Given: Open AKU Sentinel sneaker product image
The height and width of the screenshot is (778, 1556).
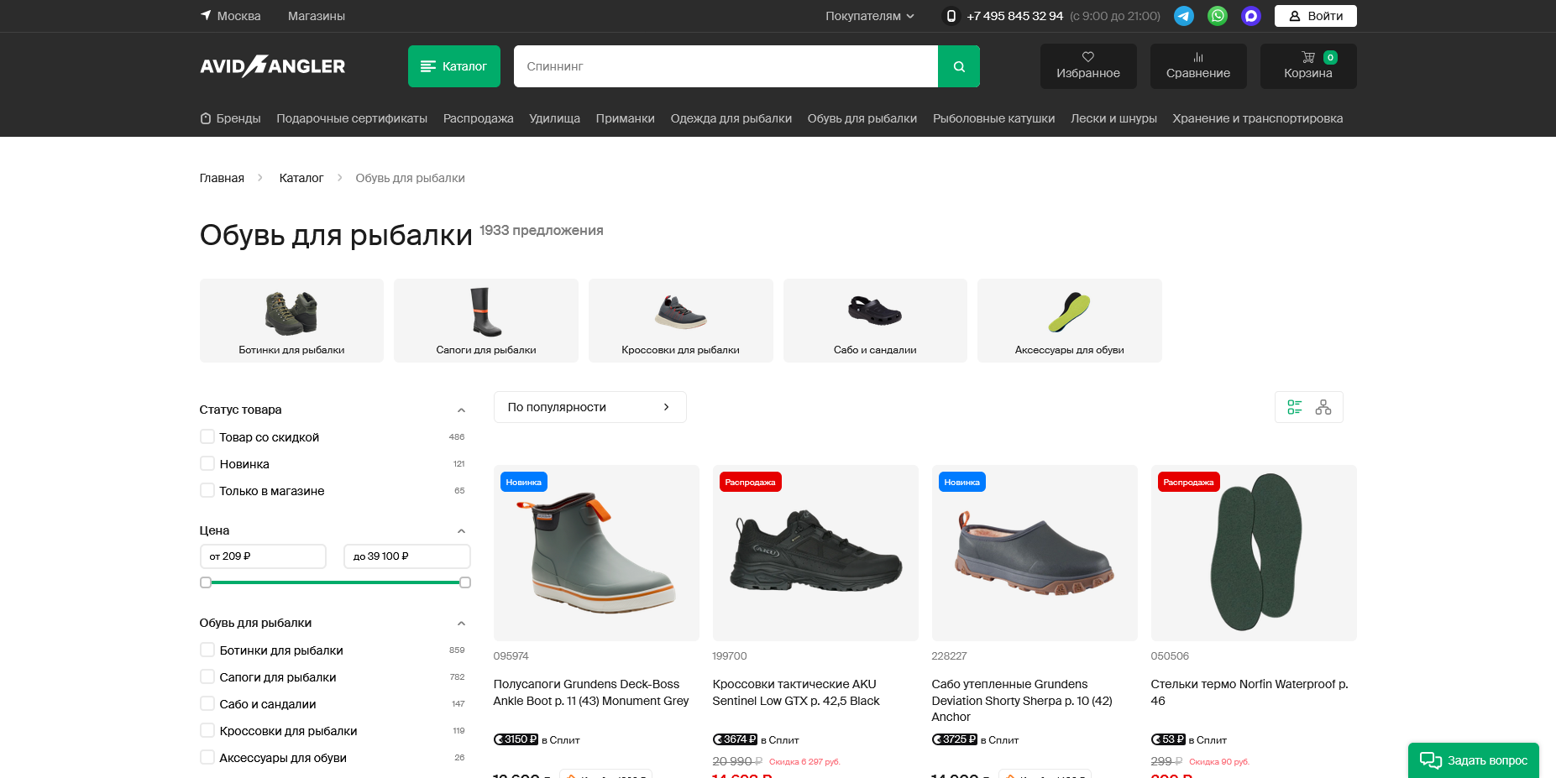Looking at the screenshot, I should [815, 553].
